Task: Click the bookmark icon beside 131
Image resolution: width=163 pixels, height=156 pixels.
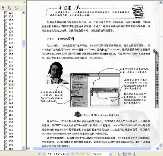Action: 6,39
